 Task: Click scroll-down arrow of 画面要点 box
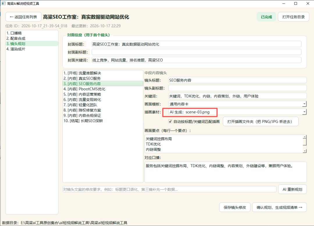tap(305, 151)
